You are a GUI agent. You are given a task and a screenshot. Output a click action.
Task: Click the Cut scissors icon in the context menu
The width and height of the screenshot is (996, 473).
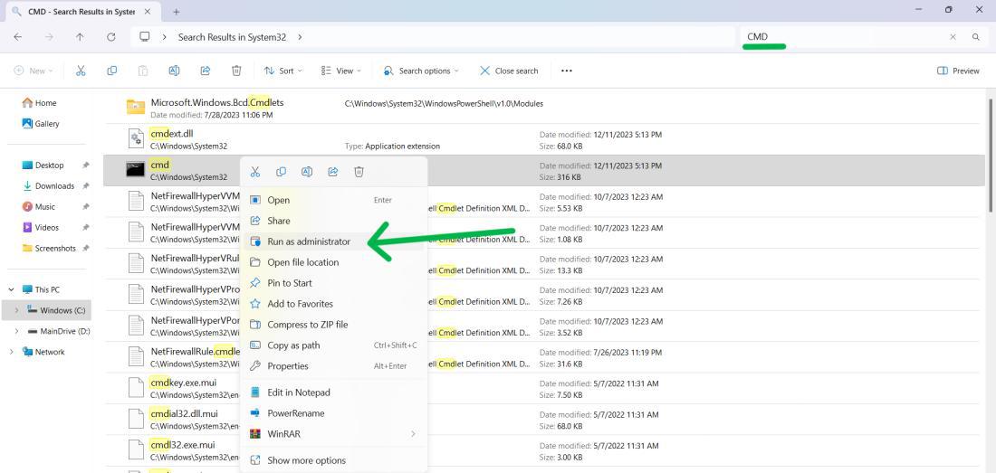pyautogui.click(x=255, y=172)
